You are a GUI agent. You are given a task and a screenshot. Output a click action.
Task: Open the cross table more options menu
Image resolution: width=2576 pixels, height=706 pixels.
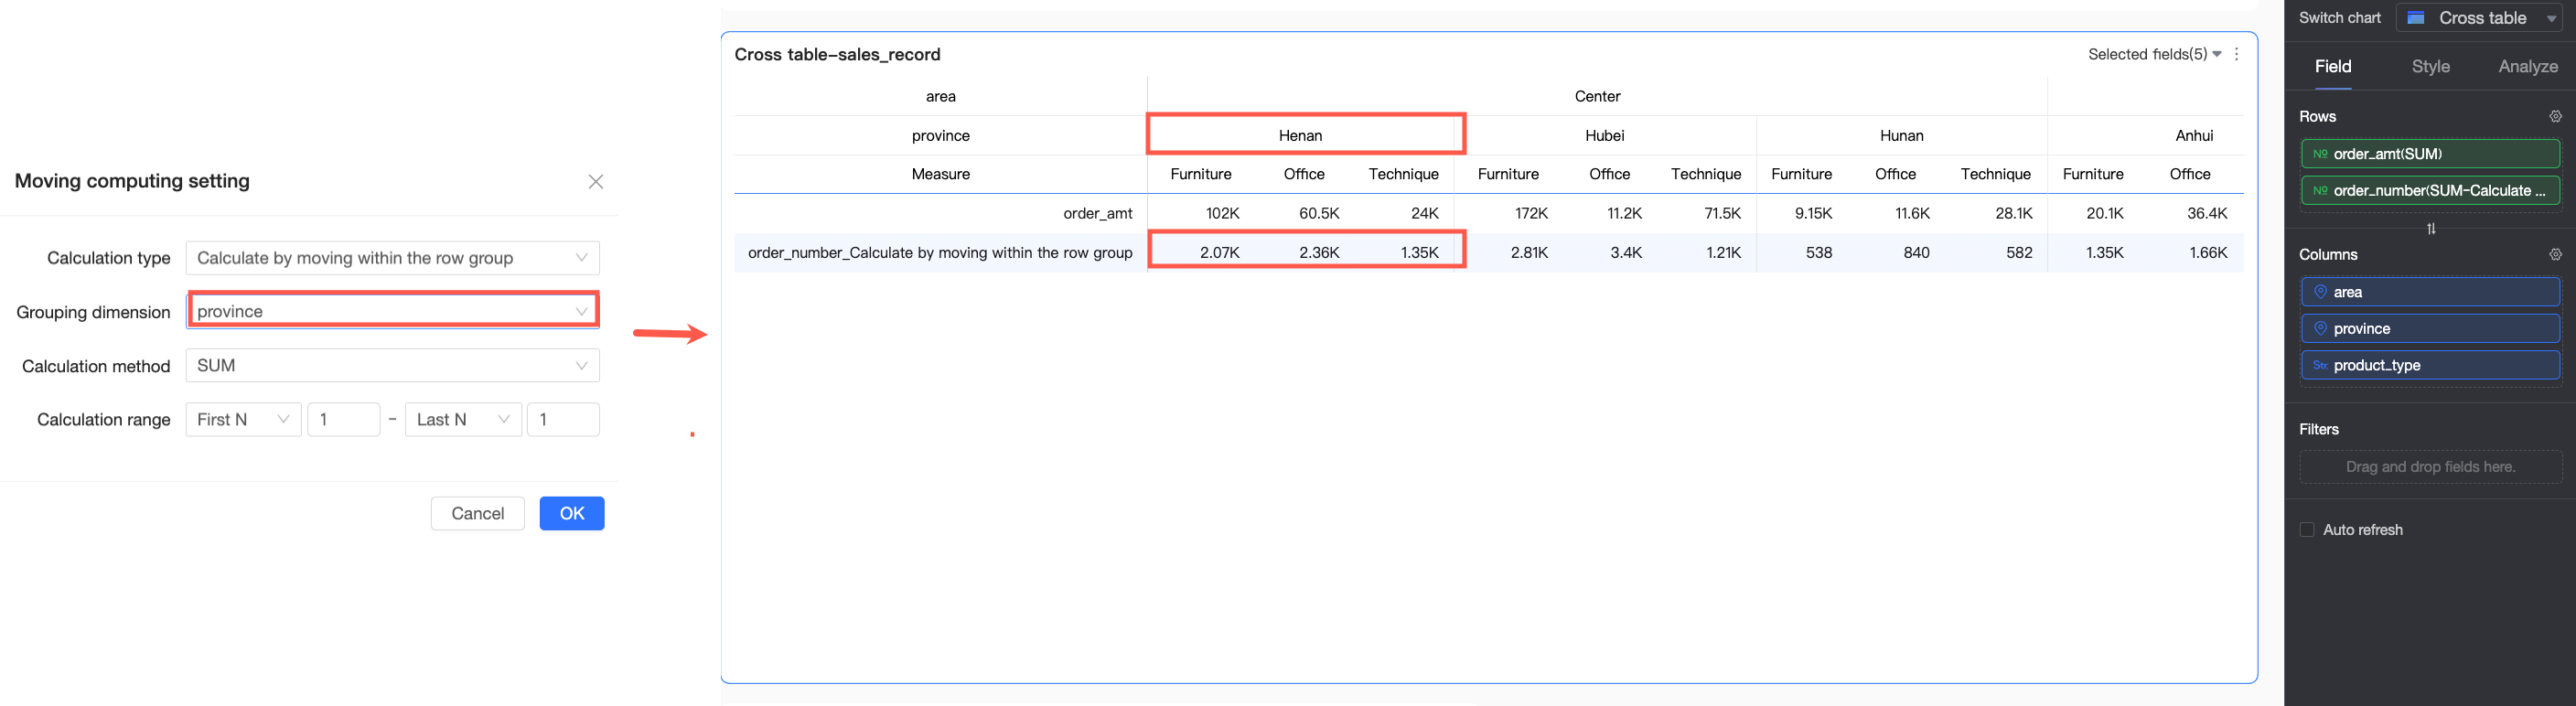2237,54
